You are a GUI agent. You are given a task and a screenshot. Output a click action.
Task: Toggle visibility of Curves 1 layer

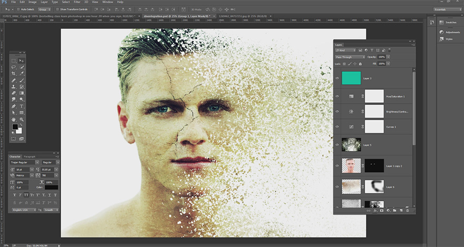[337, 127]
